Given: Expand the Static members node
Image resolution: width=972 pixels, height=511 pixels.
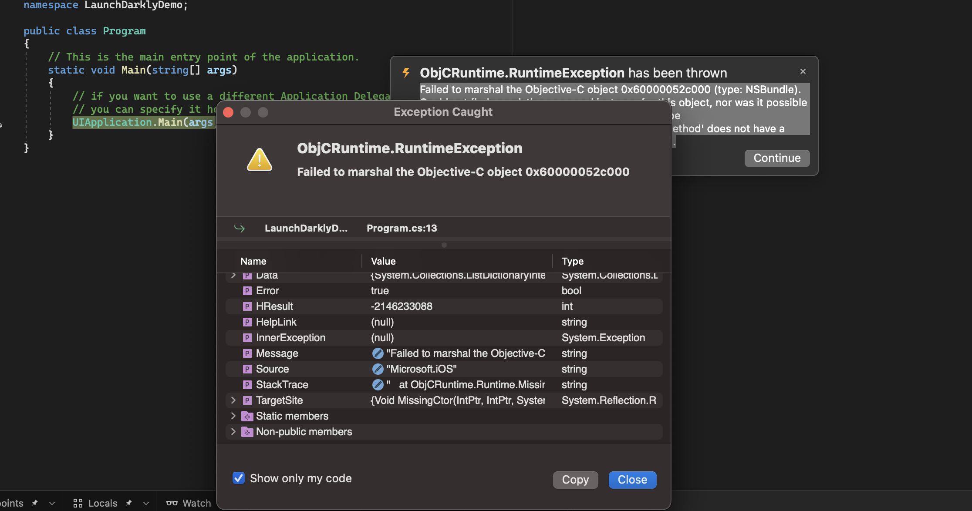Looking at the screenshot, I should point(233,416).
